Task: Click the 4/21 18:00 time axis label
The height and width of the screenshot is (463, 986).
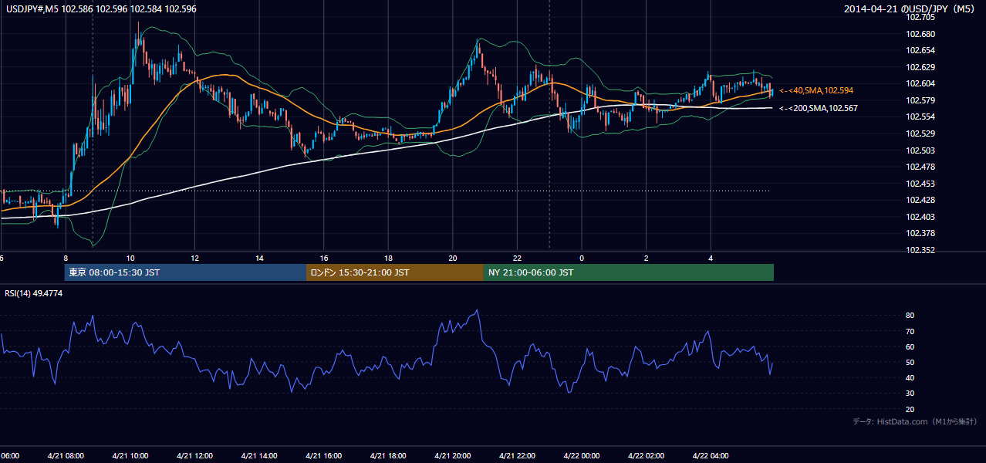Action: click(388, 456)
